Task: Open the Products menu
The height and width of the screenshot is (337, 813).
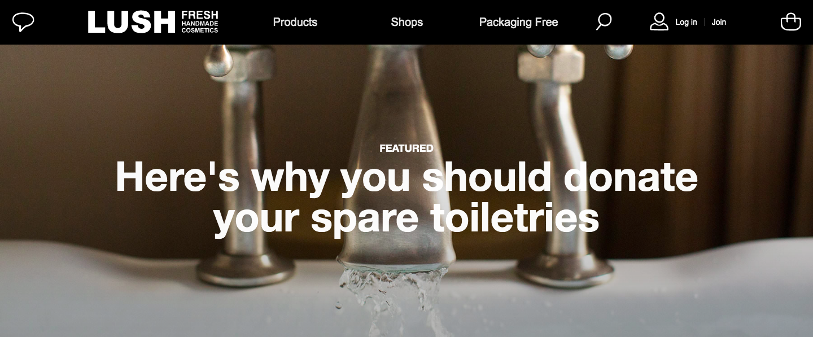Action: [x=295, y=22]
